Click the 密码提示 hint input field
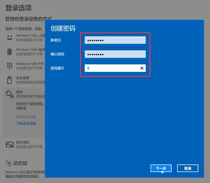The height and width of the screenshot is (183, 210). (x=115, y=68)
